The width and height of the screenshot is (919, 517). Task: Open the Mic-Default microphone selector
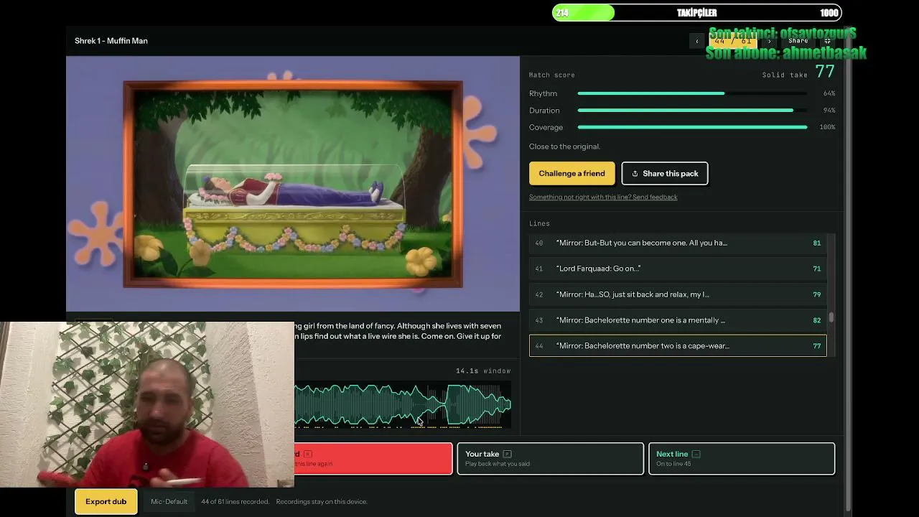click(169, 501)
